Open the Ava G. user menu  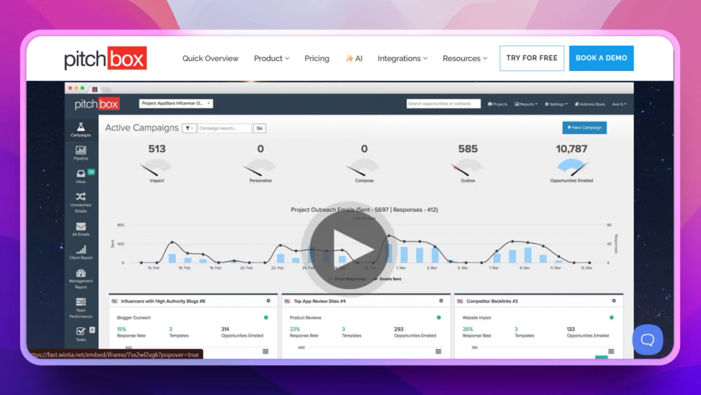[619, 105]
